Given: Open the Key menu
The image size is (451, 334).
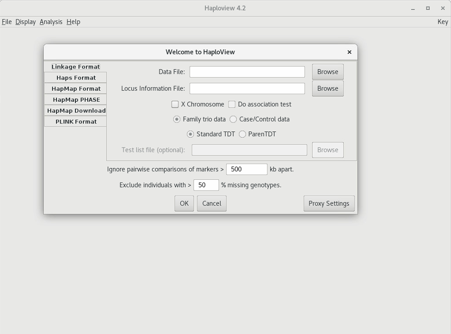Looking at the screenshot, I should (x=442, y=22).
